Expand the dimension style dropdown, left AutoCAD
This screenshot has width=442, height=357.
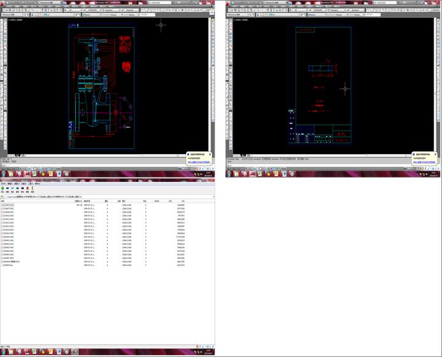click(100, 10)
